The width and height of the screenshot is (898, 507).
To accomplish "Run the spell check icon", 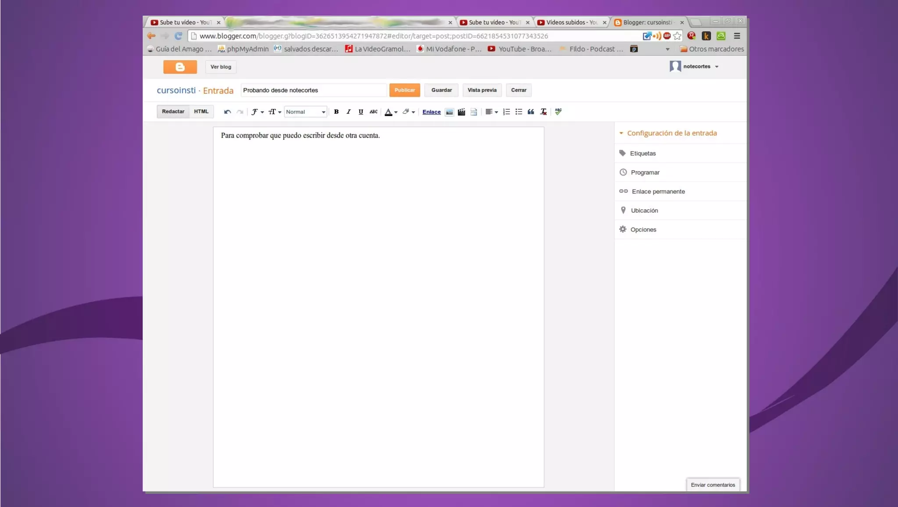I will [558, 112].
